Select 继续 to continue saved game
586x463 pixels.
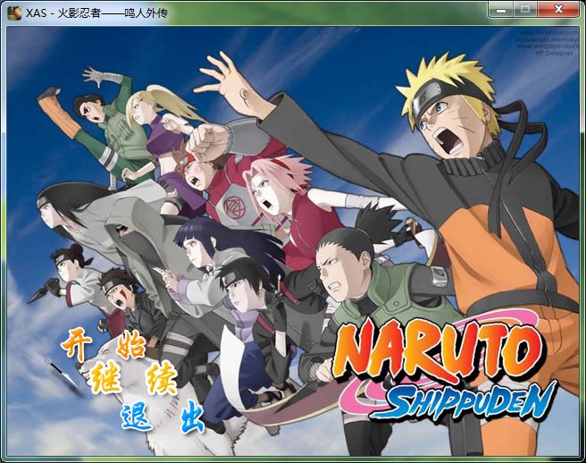click(134, 379)
